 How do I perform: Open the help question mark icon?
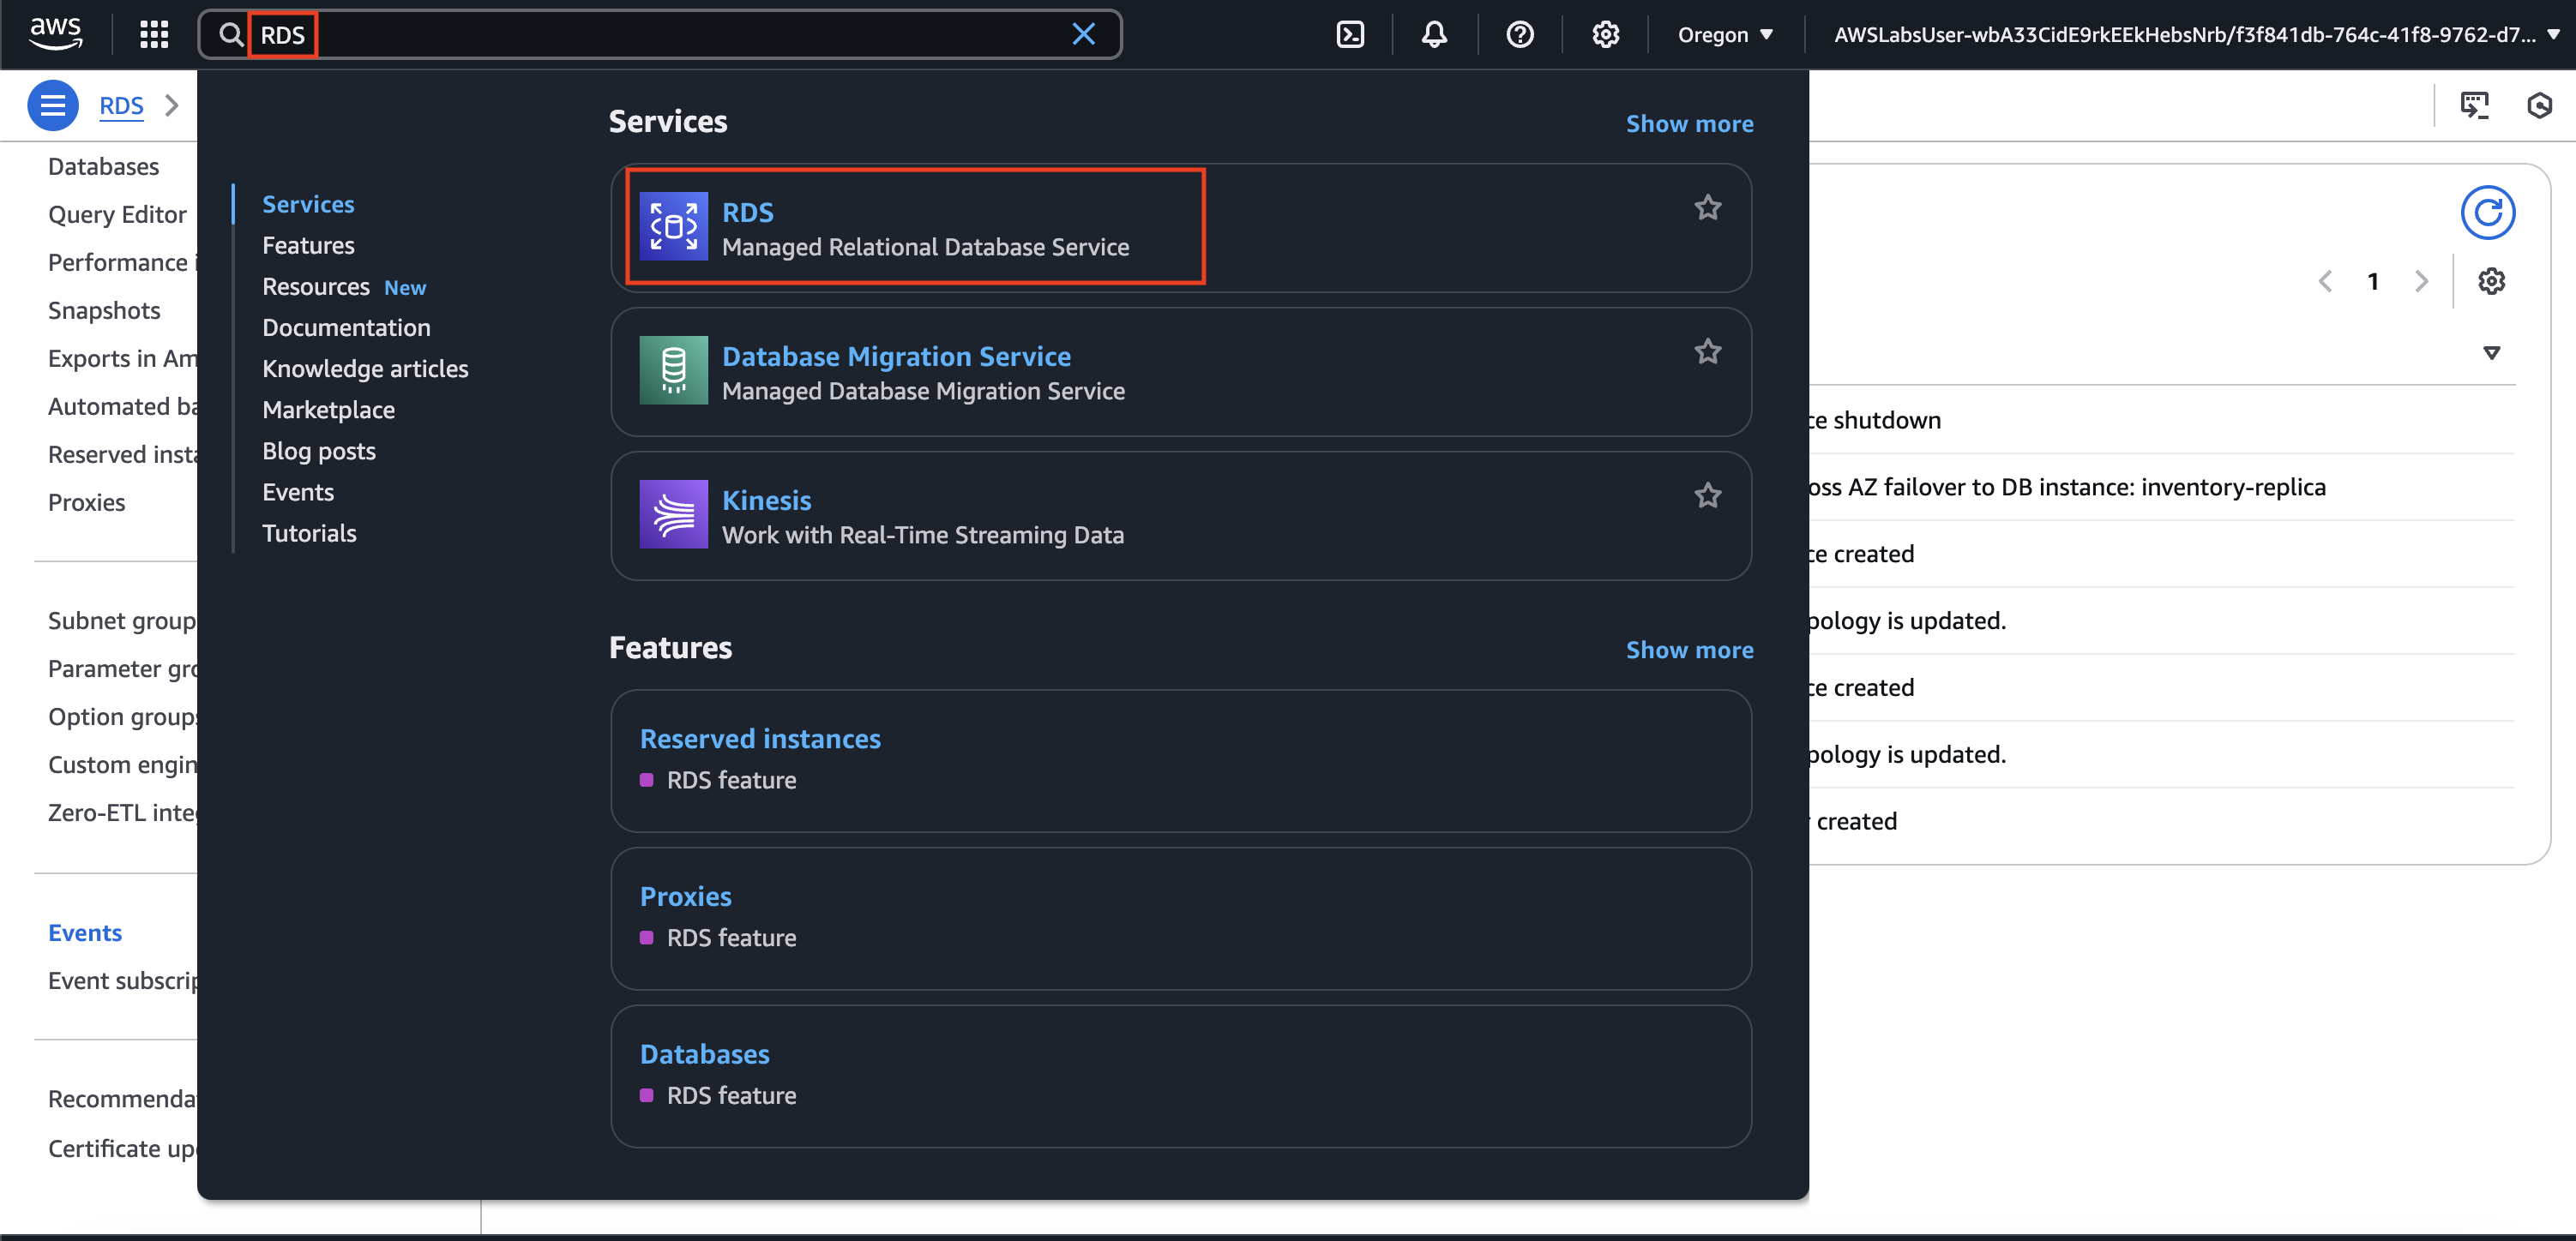[1519, 35]
